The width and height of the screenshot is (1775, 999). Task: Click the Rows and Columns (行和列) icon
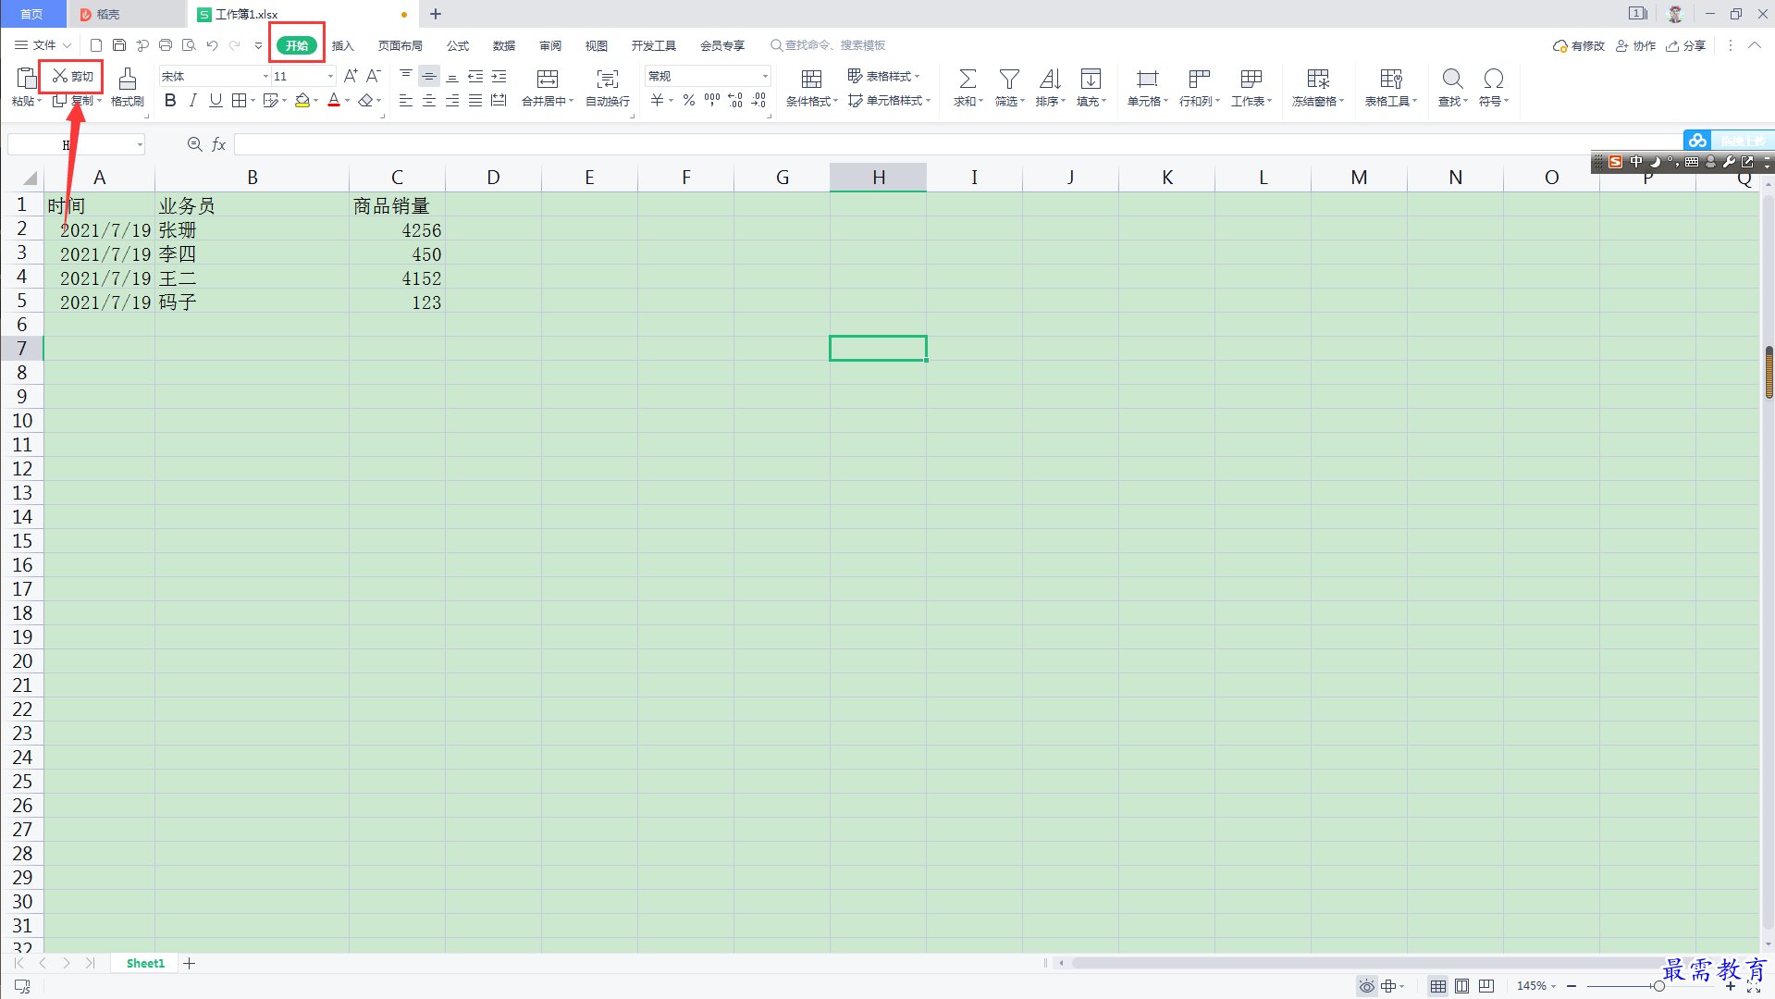click(1199, 79)
